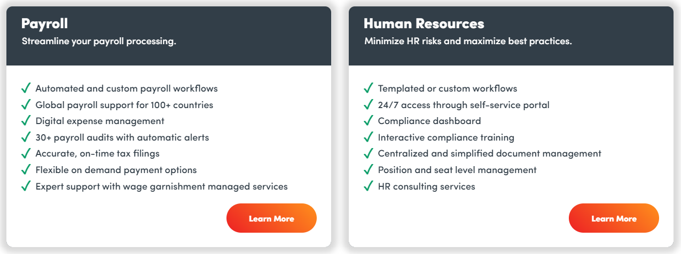
Task: Click checkmark next to Templated or custom workflows
Action: [368, 88]
